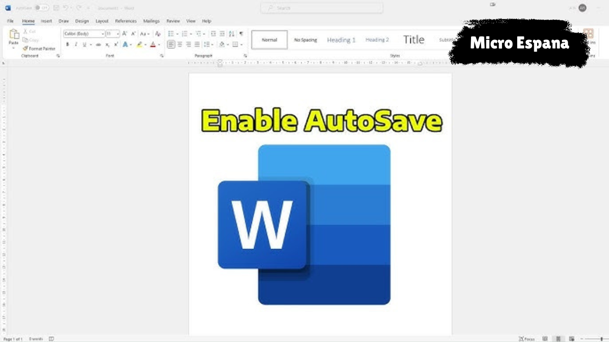Apply italic formatting

(x=76, y=45)
